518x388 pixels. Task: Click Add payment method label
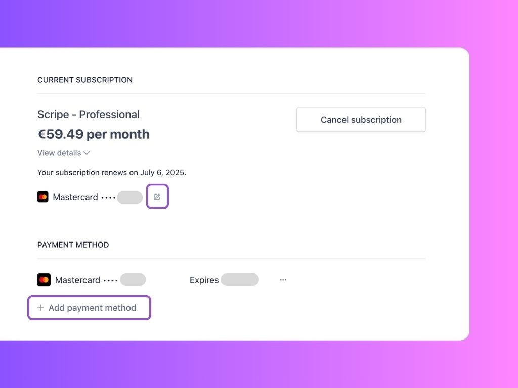point(92,308)
